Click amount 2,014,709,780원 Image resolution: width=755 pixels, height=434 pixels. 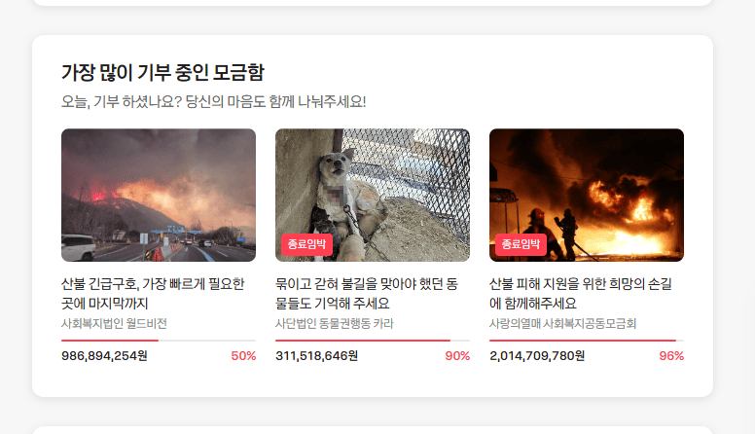537,356
